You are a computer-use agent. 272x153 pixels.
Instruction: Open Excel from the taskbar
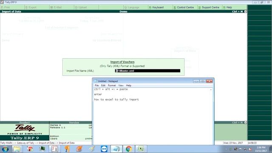(x=141, y=149)
